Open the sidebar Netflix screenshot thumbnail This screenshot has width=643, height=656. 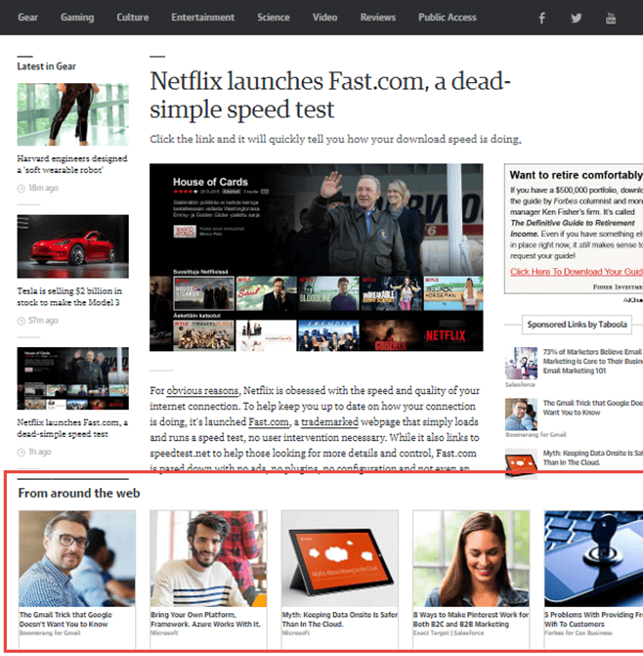pos(72,378)
